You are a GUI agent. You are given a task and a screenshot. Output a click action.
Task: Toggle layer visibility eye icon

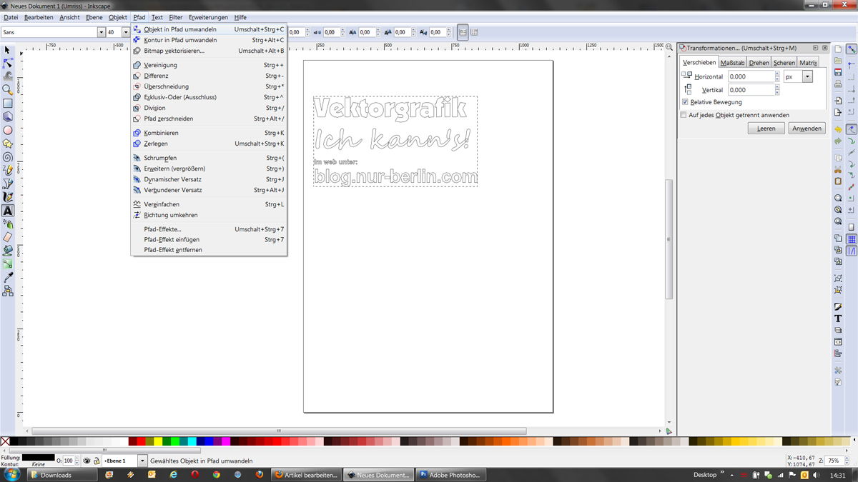pyautogui.click(x=87, y=461)
